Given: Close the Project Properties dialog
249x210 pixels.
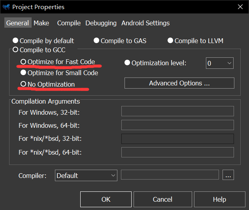Looking at the screenshot, I should click(x=240, y=7).
